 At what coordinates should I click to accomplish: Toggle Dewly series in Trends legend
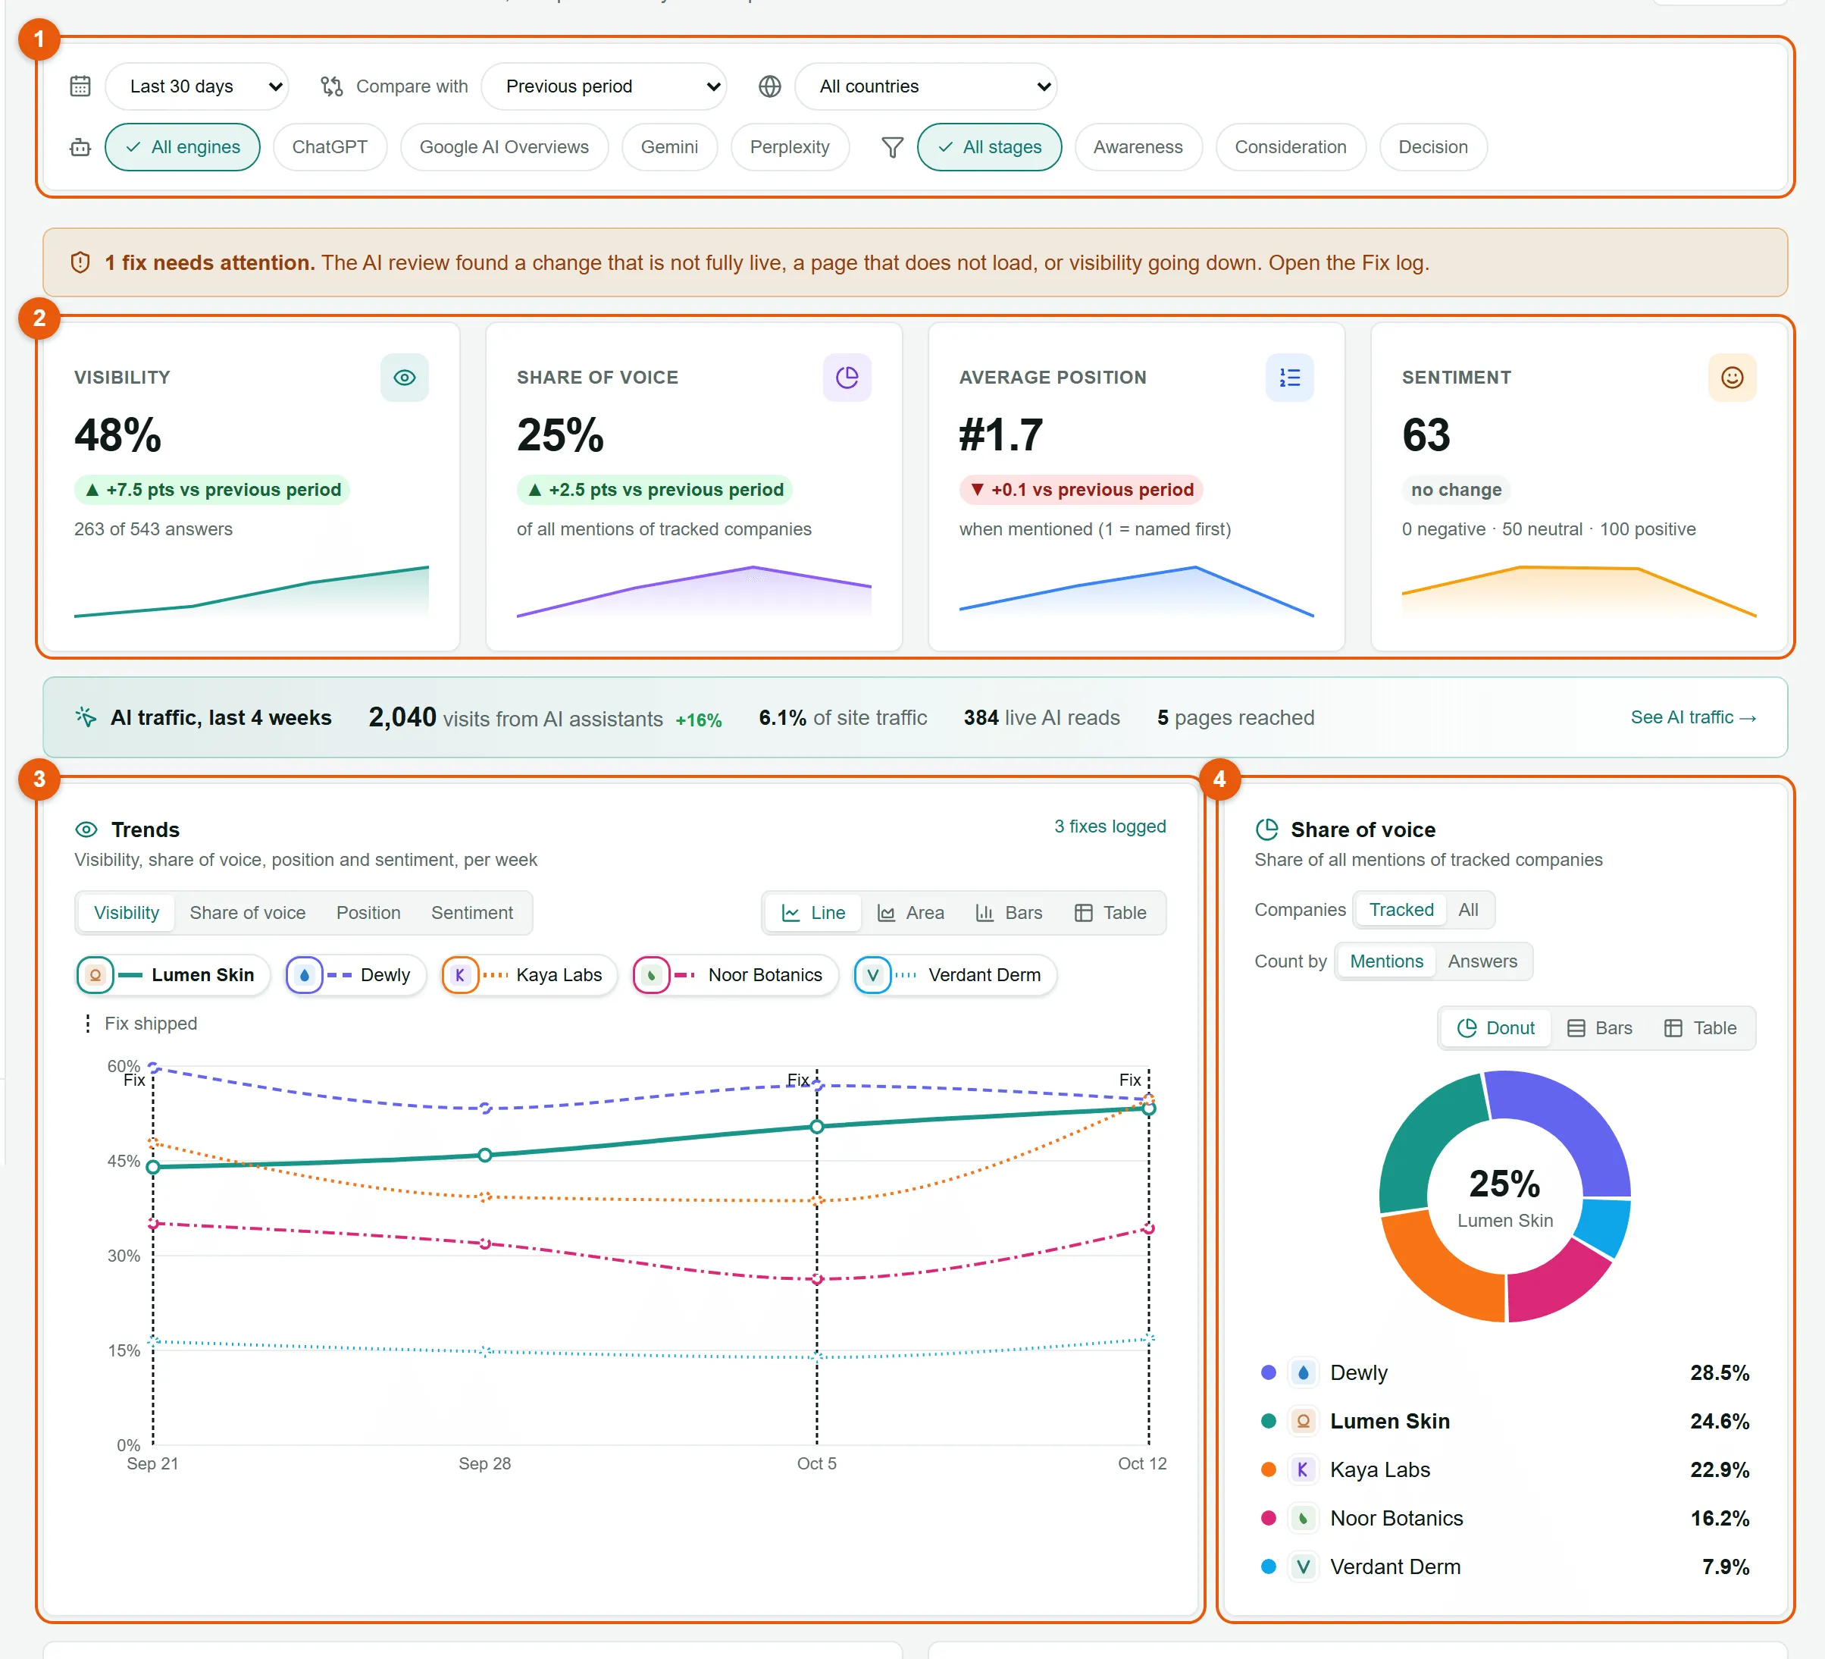(355, 975)
